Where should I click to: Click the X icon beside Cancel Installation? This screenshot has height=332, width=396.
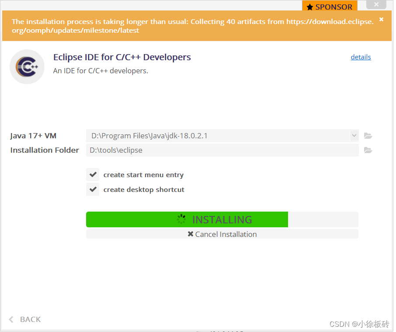click(x=190, y=234)
